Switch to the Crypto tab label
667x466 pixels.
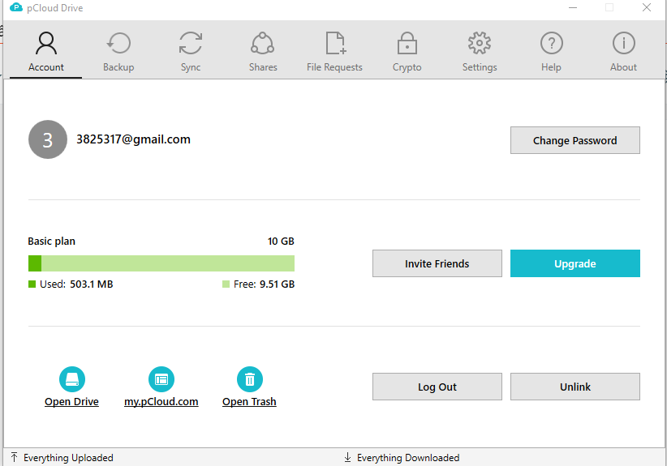tap(407, 67)
